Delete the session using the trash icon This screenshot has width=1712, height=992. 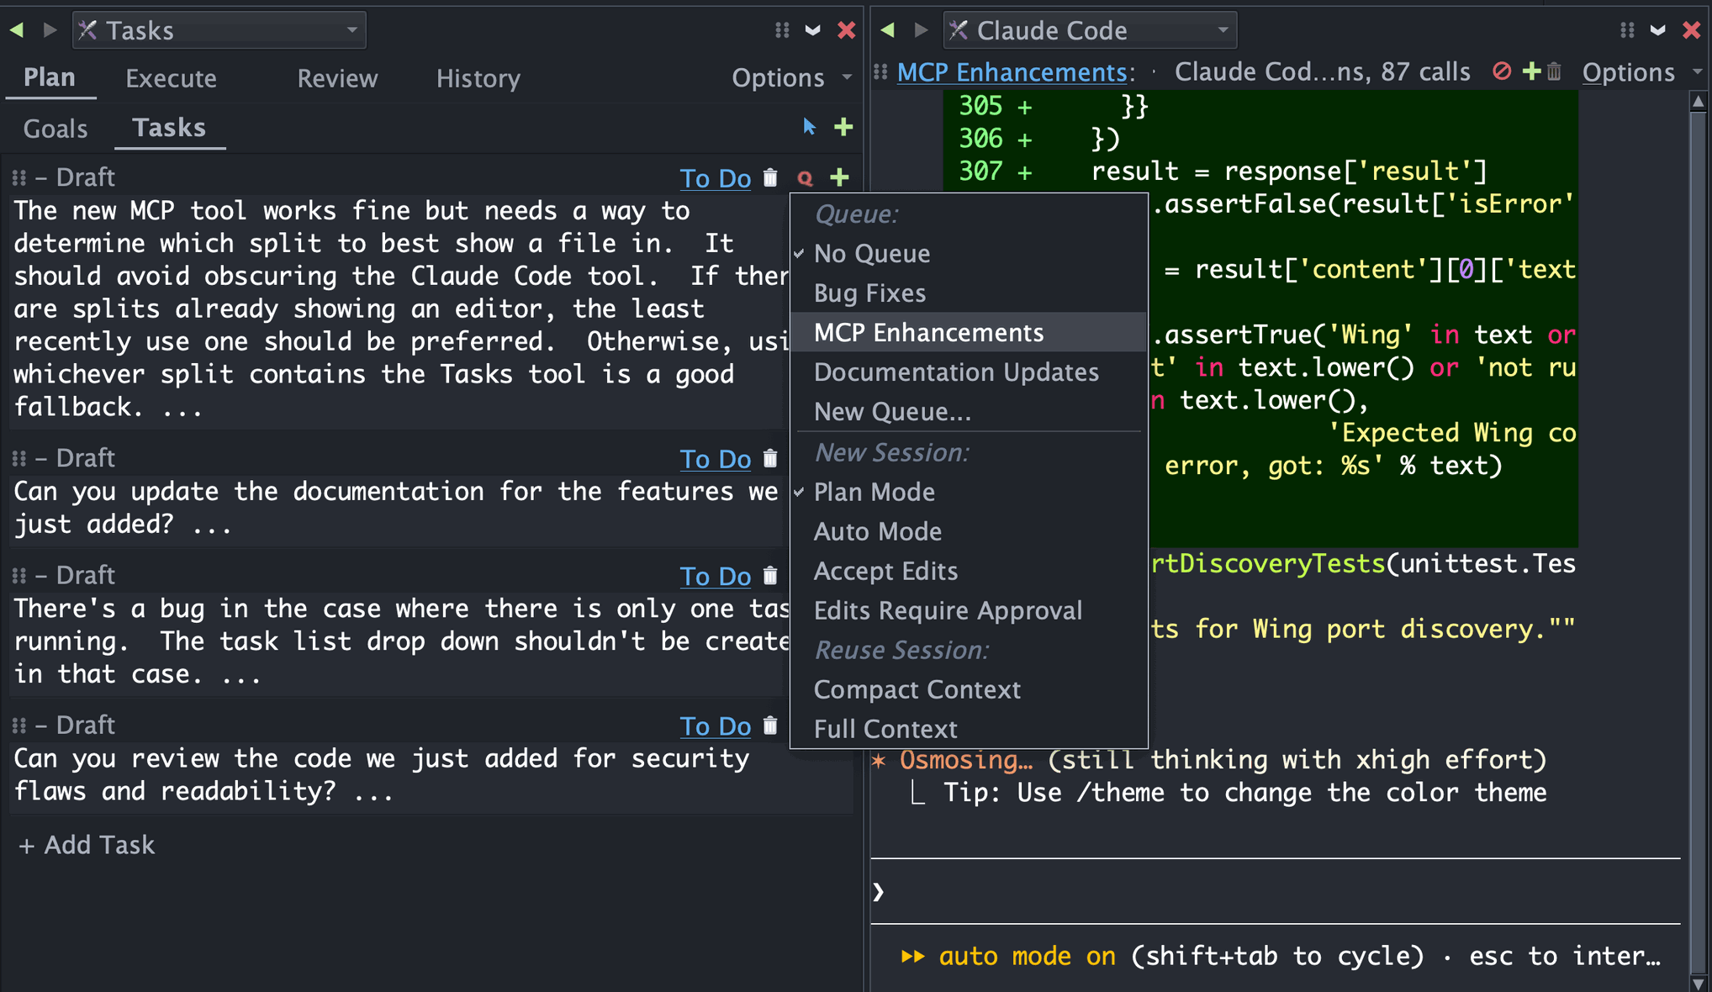pyautogui.click(x=1554, y=71)
